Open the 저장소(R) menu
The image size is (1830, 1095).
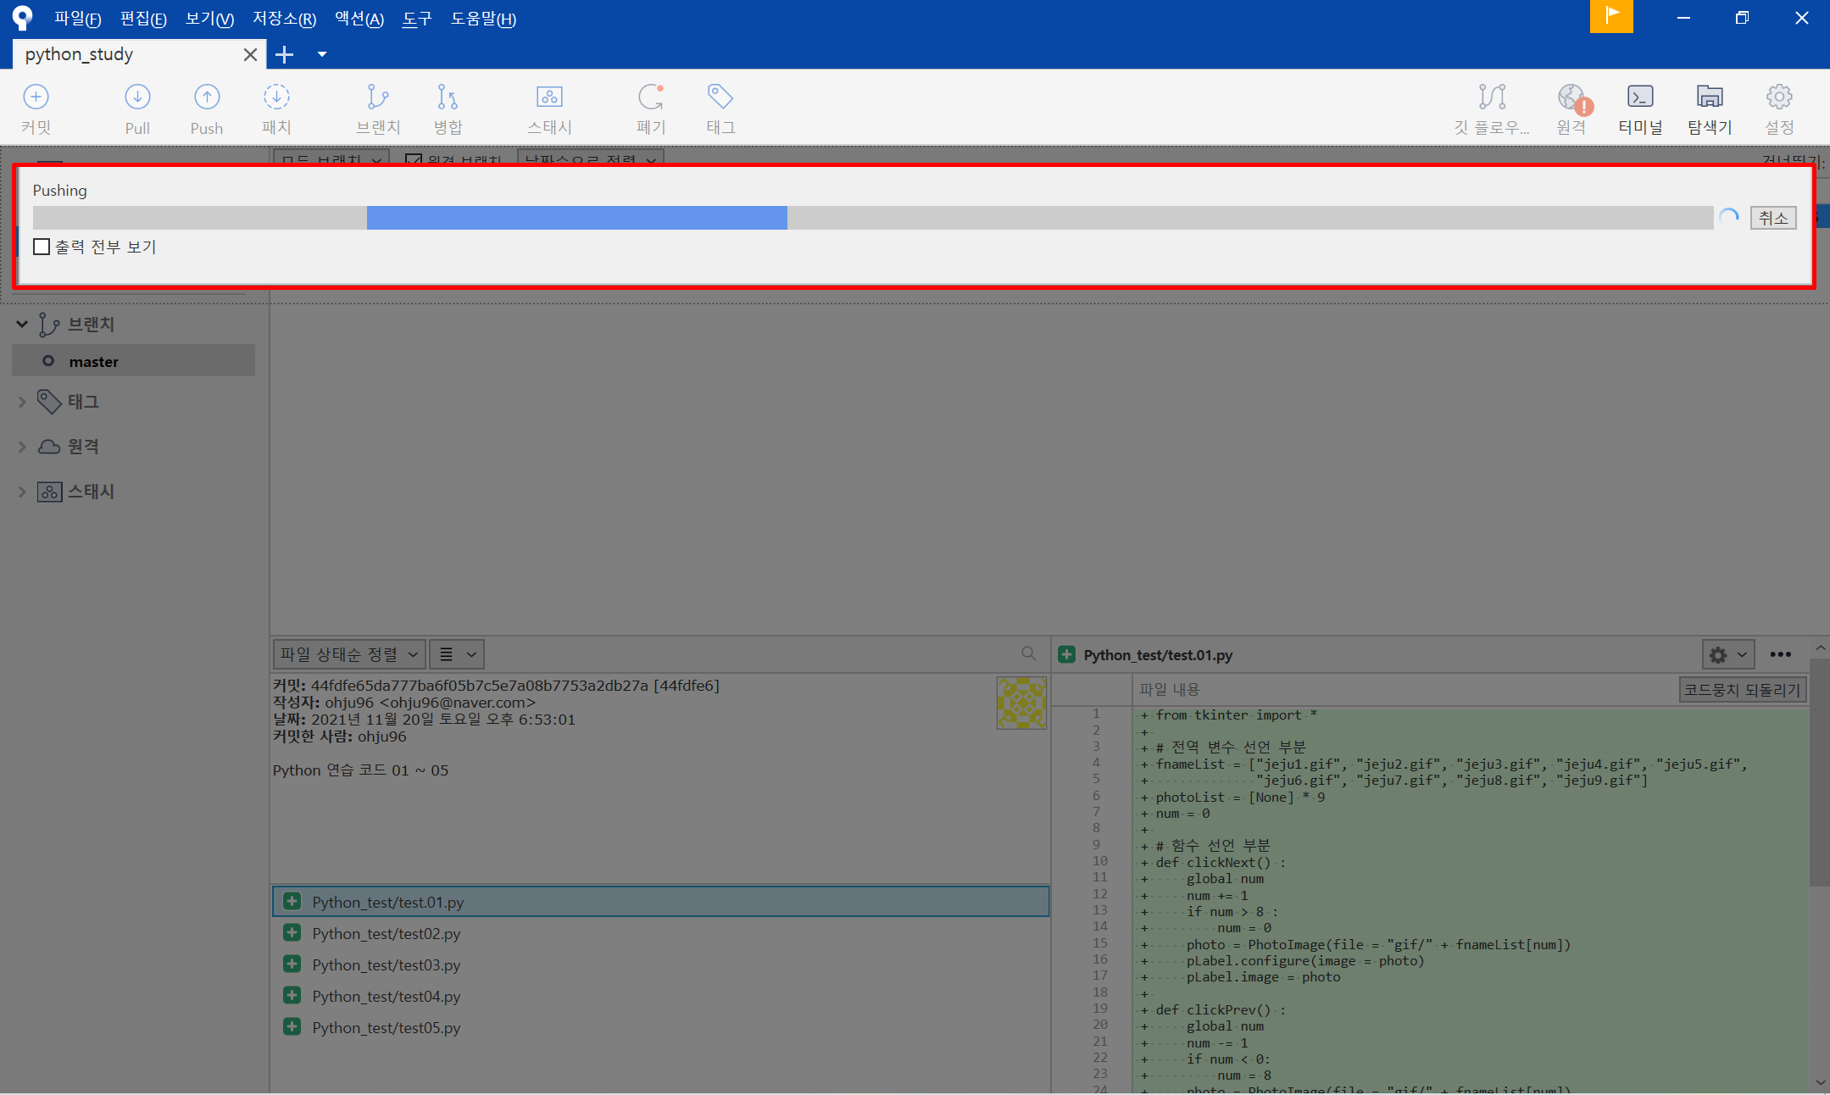pyautogui.click(x=284, y=19)
